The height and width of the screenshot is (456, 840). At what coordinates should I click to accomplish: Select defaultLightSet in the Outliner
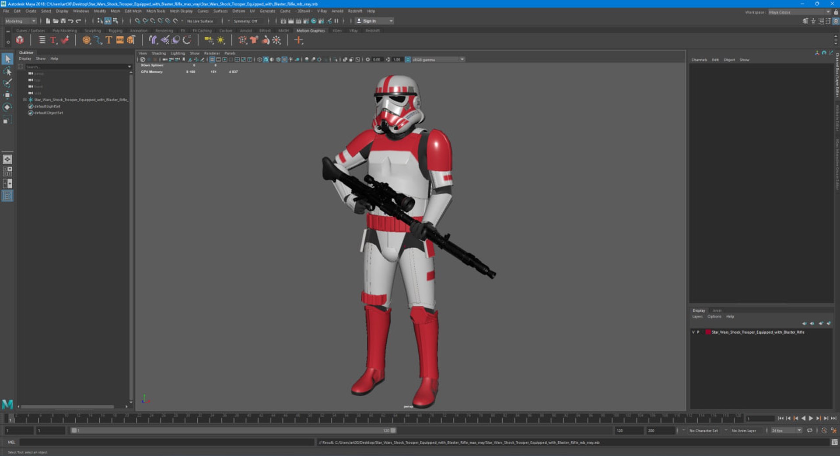(47, 107)
